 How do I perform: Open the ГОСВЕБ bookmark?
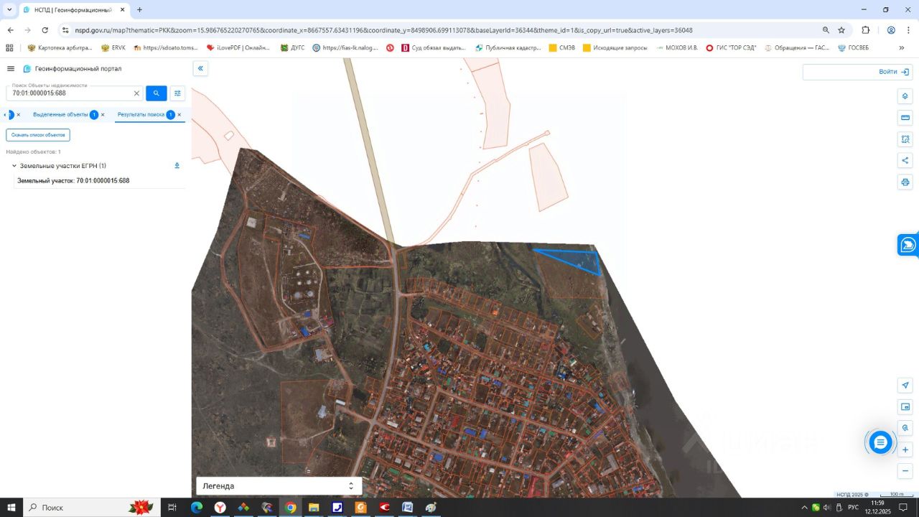pos(853,48)
